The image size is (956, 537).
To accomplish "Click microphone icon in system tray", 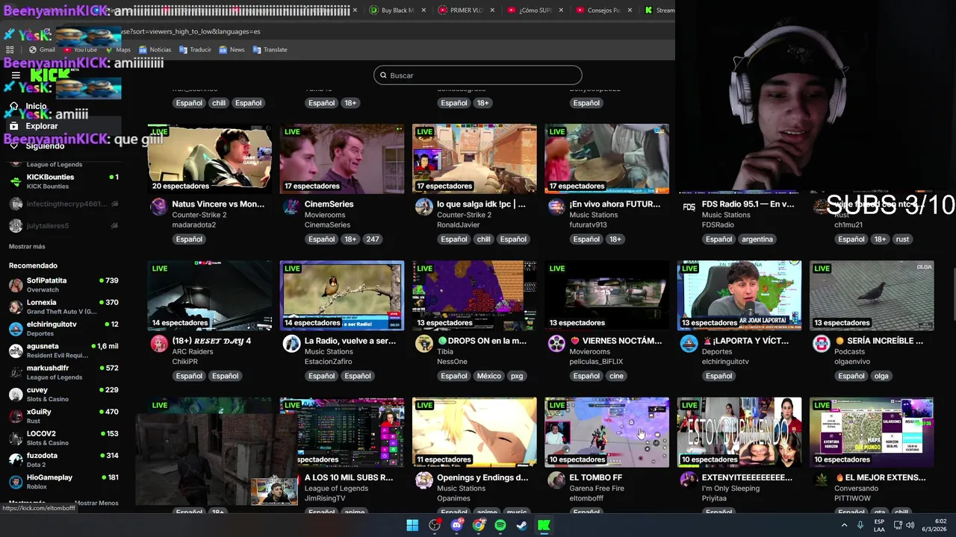I will click(860, 525).
